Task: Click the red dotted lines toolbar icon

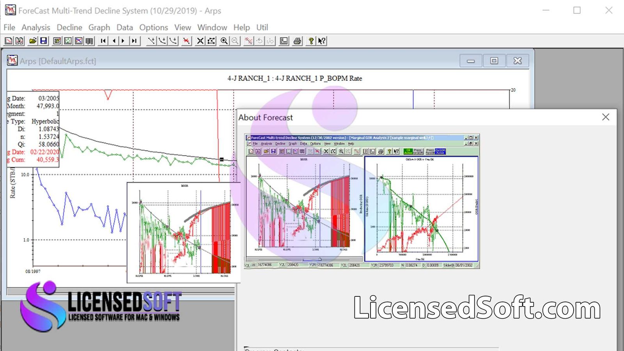Action: tap(248, 41)
